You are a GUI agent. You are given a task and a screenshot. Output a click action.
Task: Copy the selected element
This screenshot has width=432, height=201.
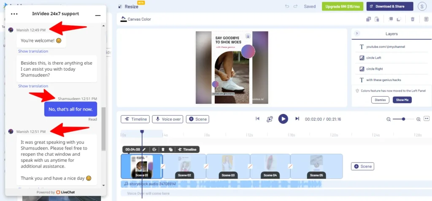point(368,19)
